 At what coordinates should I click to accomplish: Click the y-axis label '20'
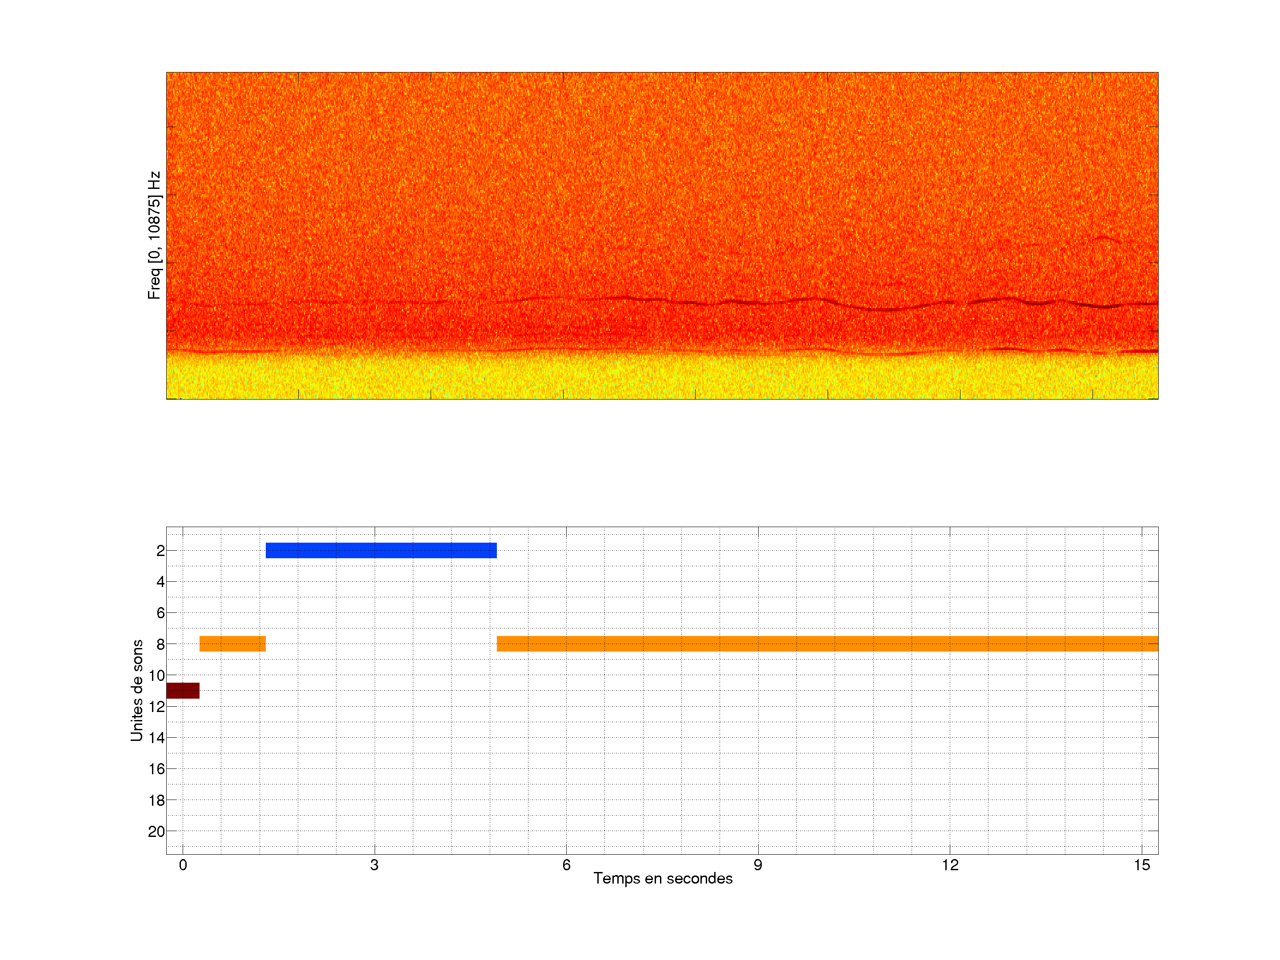[156, 832]
